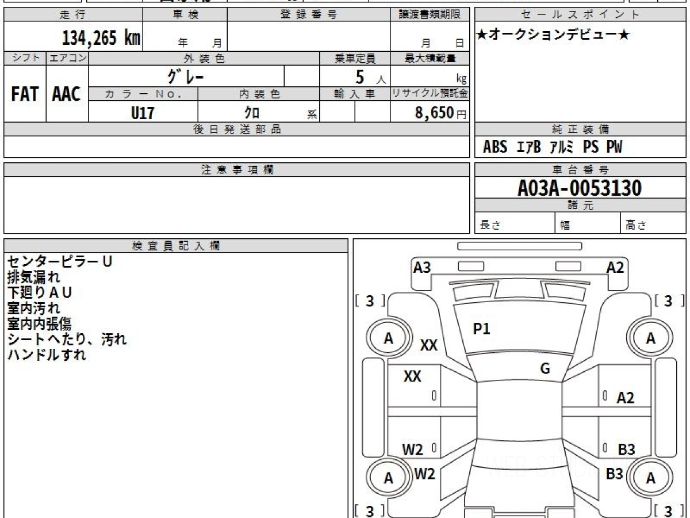
Task: Select the 検査員記入欄 header
Action: tap(176, 246)
